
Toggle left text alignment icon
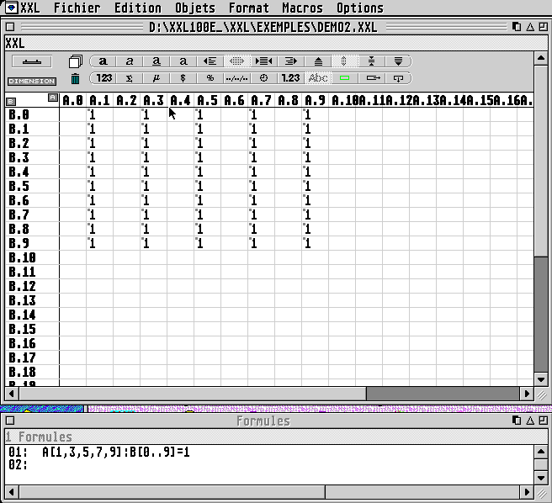210,61
